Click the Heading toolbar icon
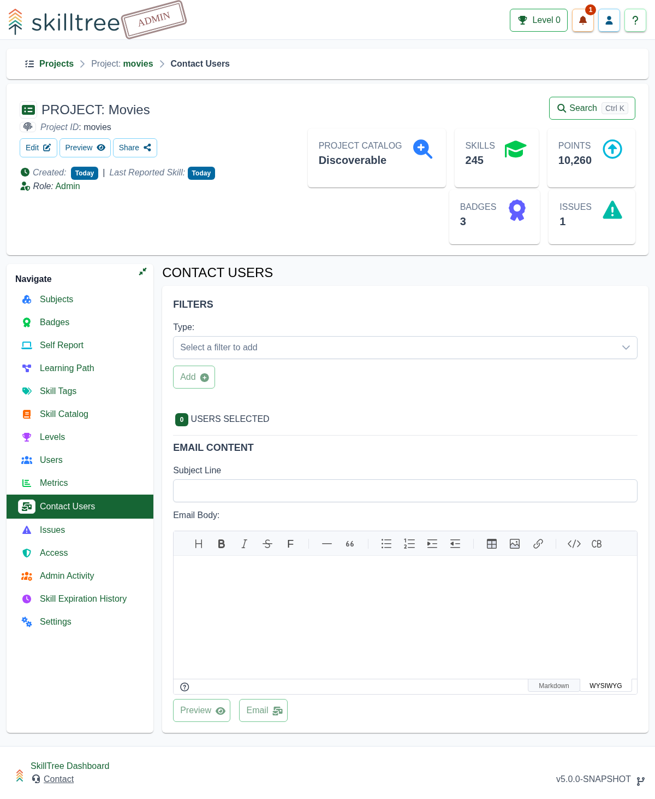Viewport: 655px width, 799px height. tap(199, 544)
